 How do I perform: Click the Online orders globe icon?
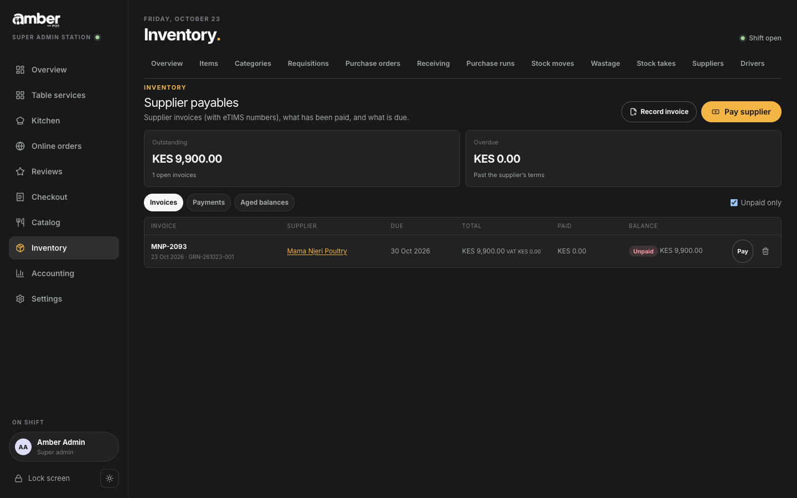pyautogui.click(x=20, y=146)
